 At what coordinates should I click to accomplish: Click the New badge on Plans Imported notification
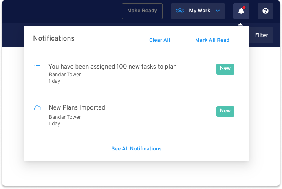[x=225, y=111]
